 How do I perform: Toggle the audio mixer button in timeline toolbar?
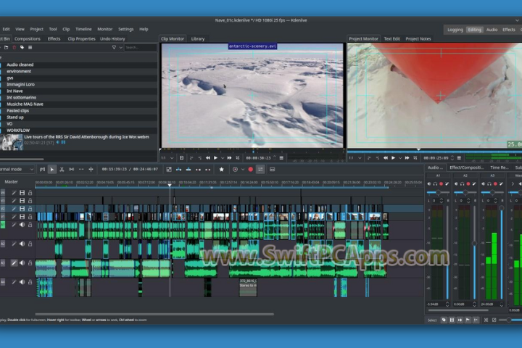[x=260, y=170]
